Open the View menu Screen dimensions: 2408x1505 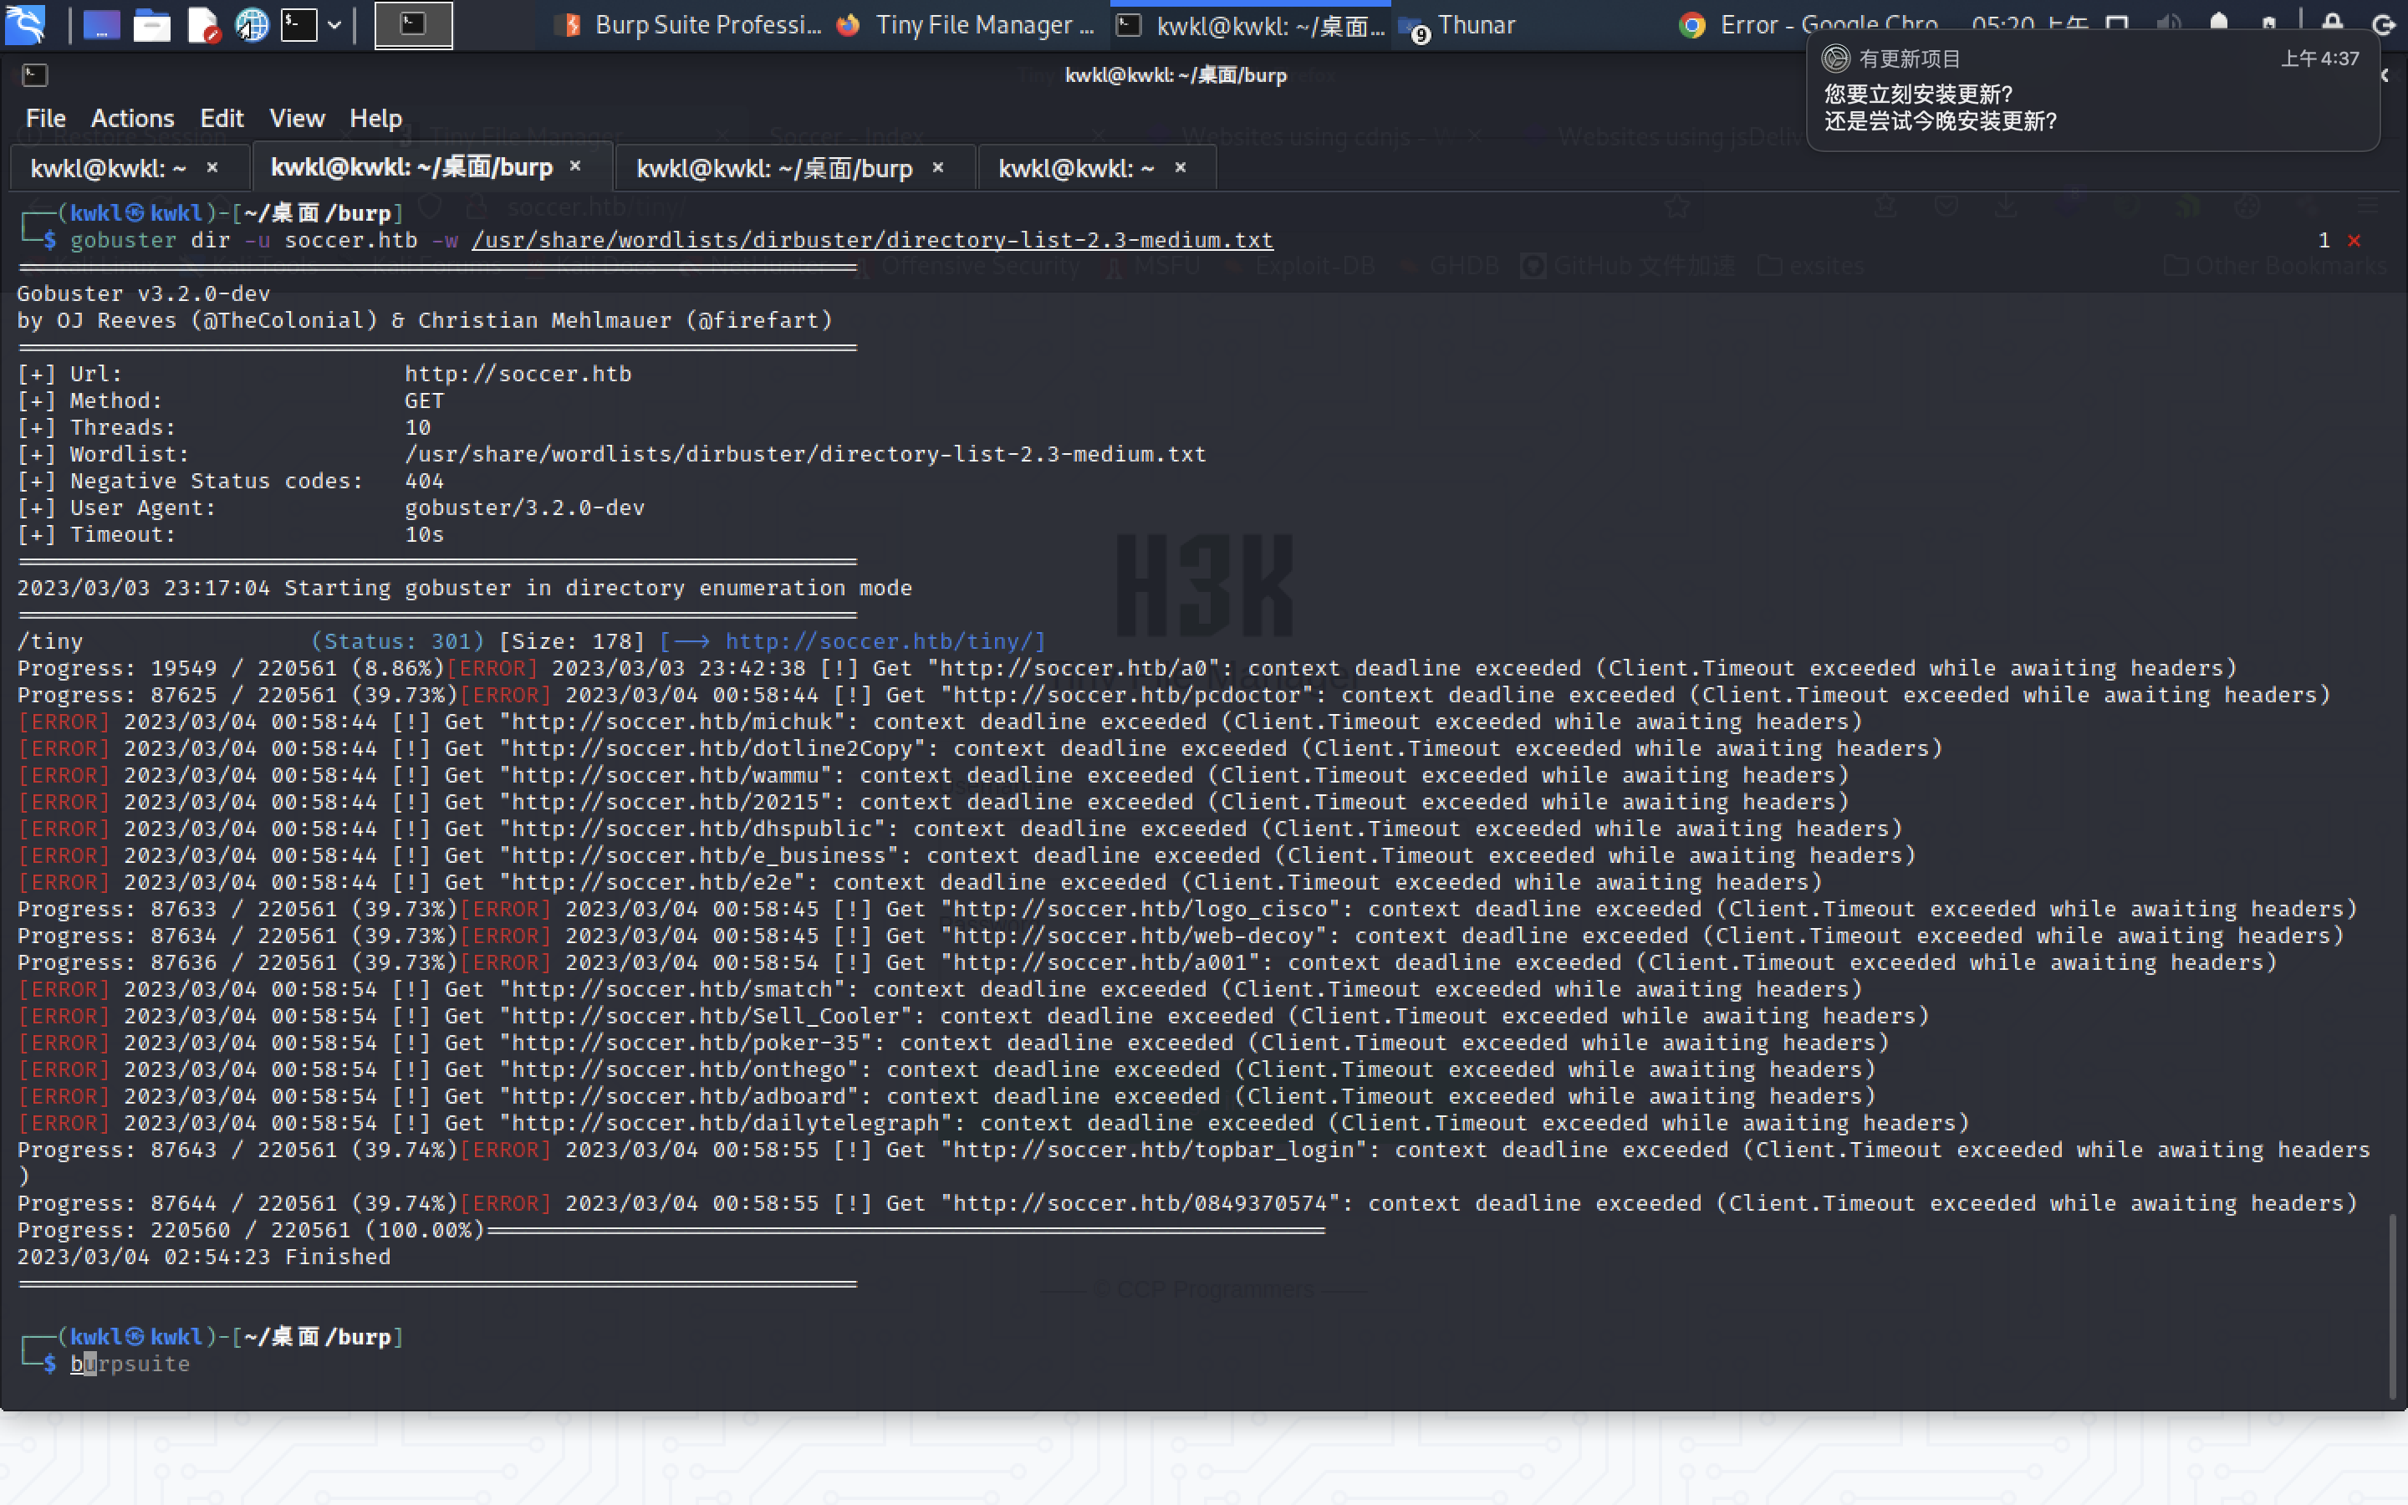[x=297, y=119]
